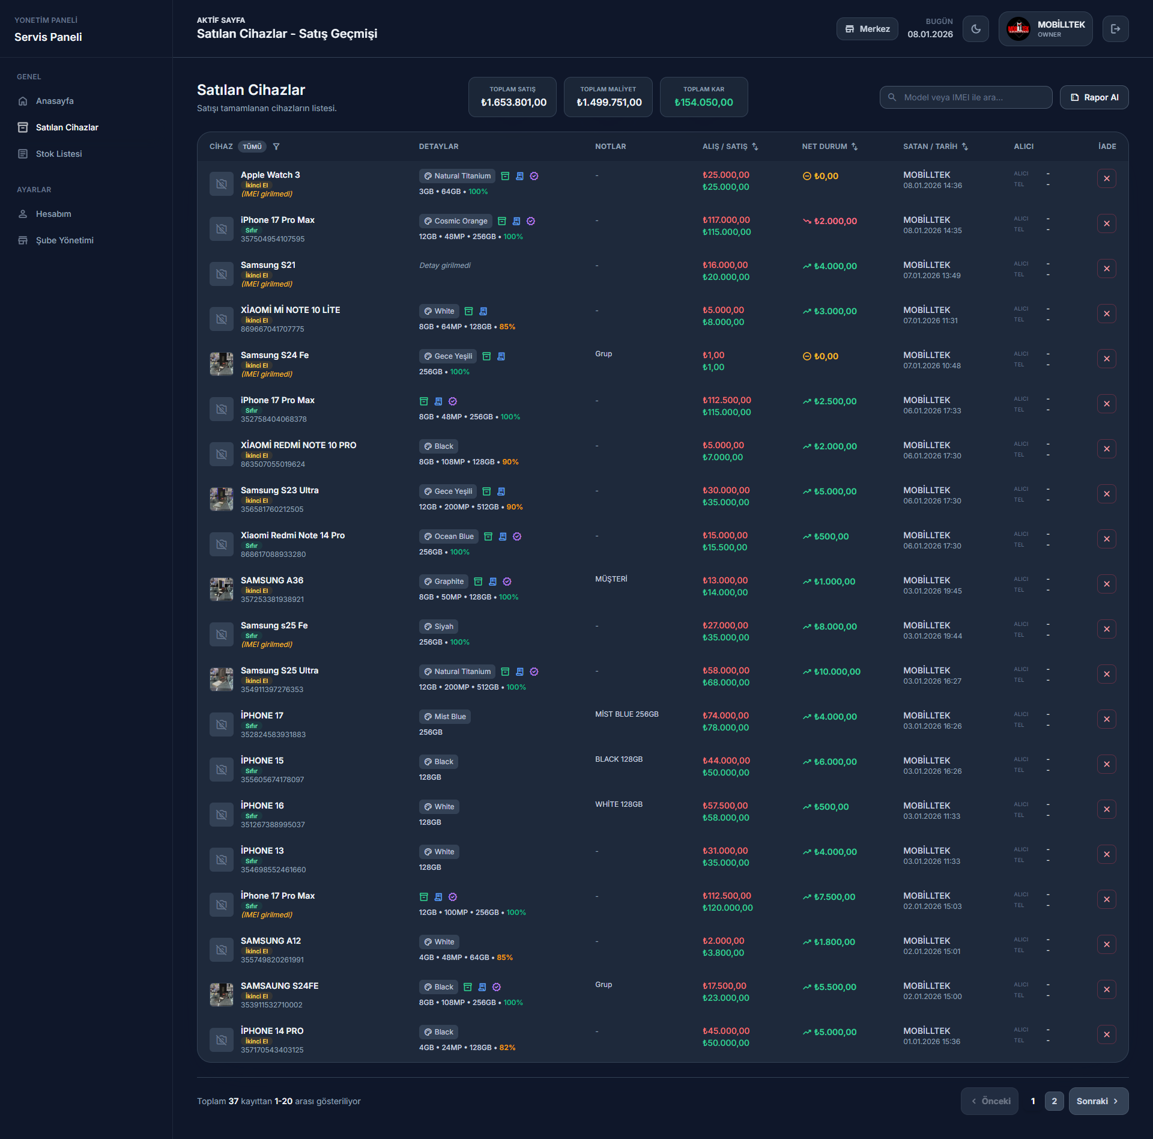Click box icon in Apple Watch 3 details
The image size is (1153, 1139).
point(505,176)
